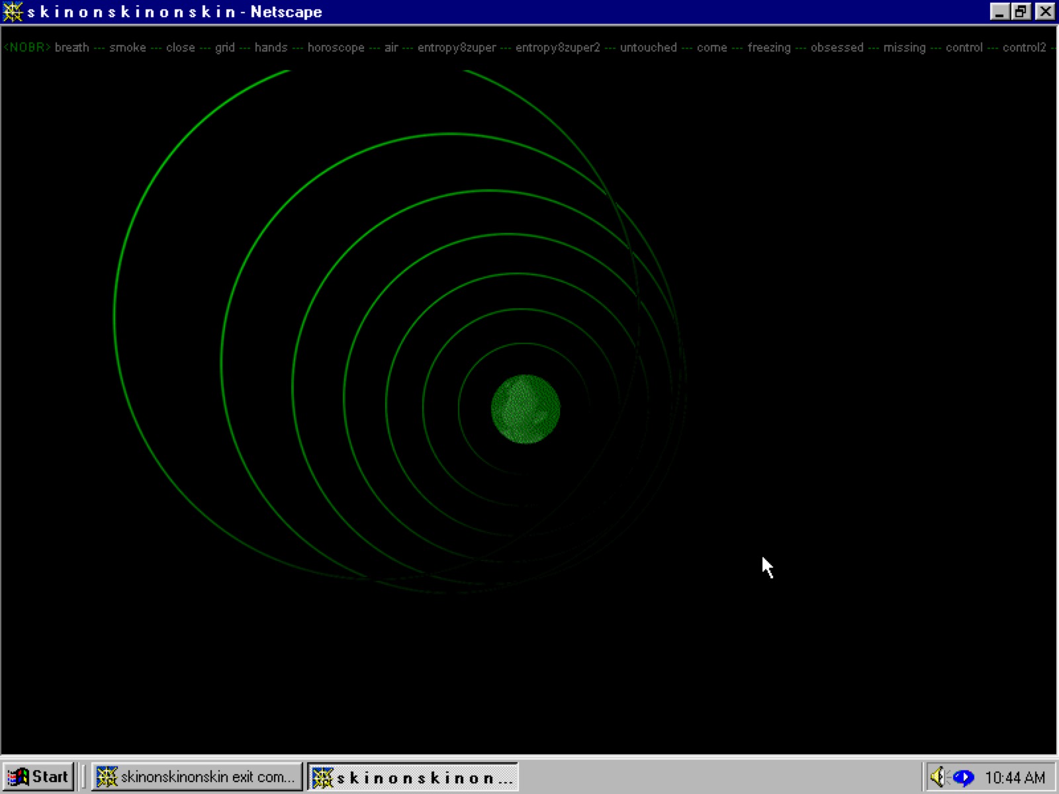Close the Netscape window
The width and height of the screenshot is (1059, 794).
click(x=1045, y=11)
